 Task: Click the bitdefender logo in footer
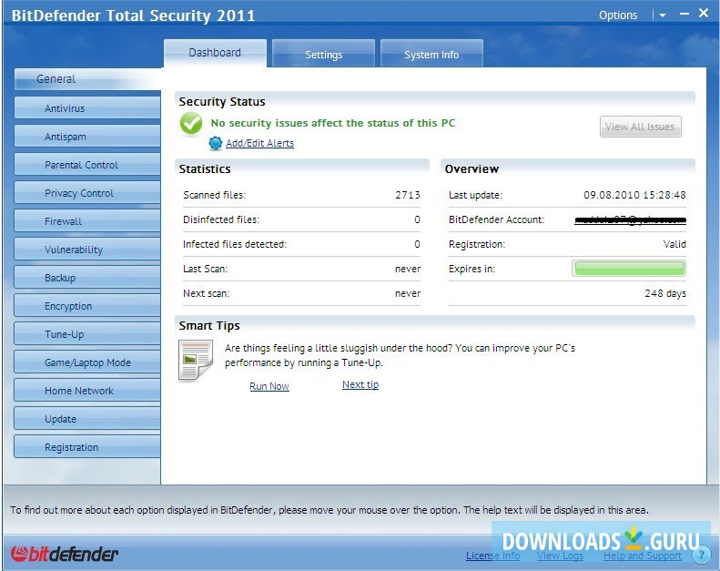click(65, 554)
